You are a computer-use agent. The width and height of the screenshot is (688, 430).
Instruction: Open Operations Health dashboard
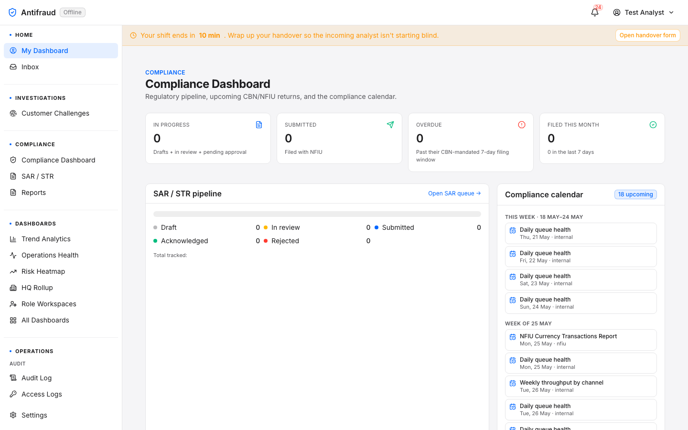click(61, 255)
